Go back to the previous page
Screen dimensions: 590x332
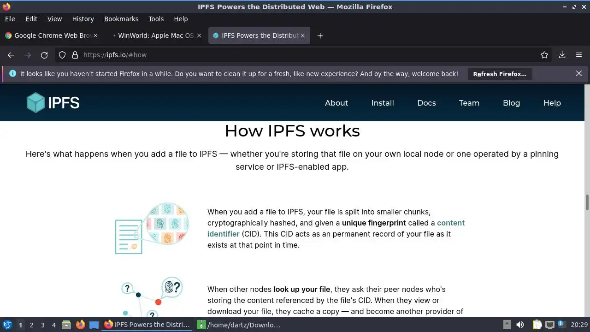11,55
